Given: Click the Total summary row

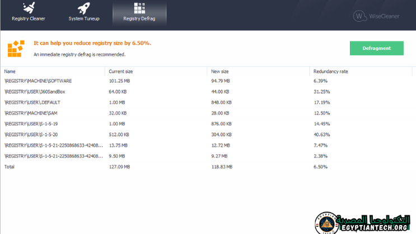Looking at the screenshot, I should [x=10, y=167].
